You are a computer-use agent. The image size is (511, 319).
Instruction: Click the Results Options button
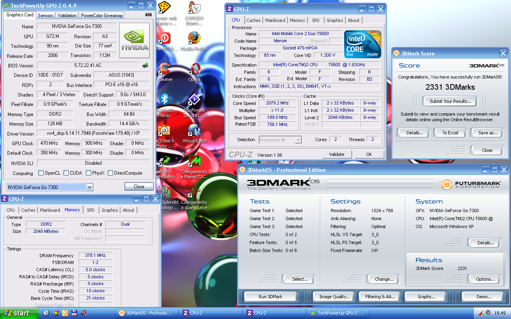[485, 279]
